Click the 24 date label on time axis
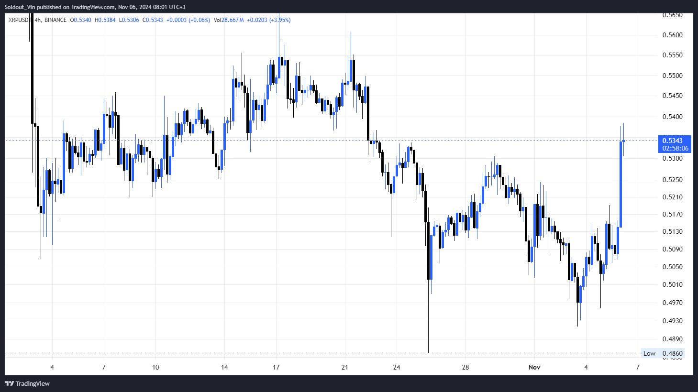Image resolution: width=698 pixels, height=392 pixels. click(397, 367)
